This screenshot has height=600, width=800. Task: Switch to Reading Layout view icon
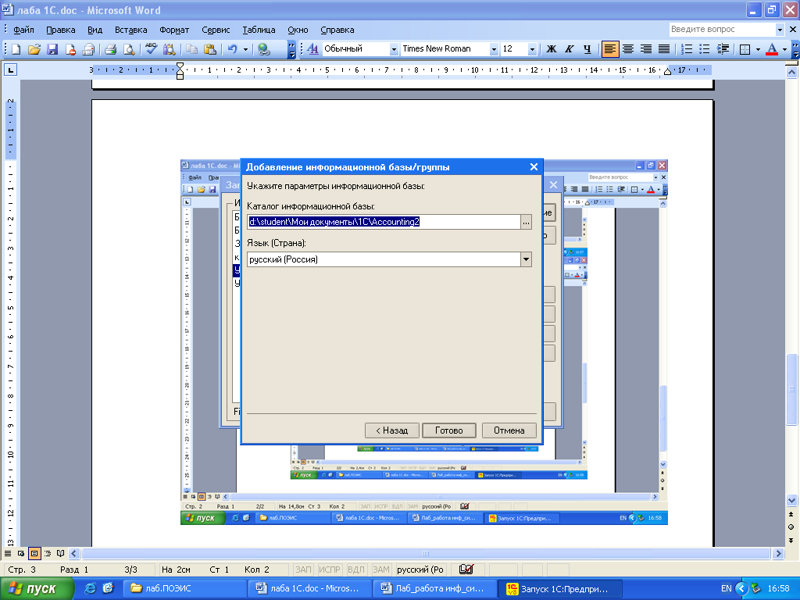point(61,553)
